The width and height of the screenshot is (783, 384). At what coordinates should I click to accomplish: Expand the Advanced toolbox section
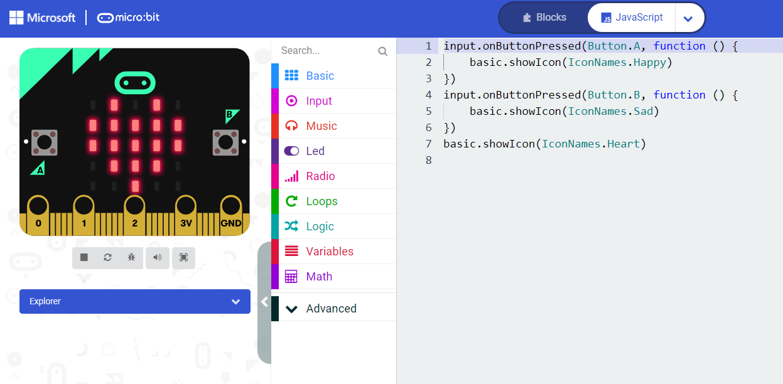(333, 309)
